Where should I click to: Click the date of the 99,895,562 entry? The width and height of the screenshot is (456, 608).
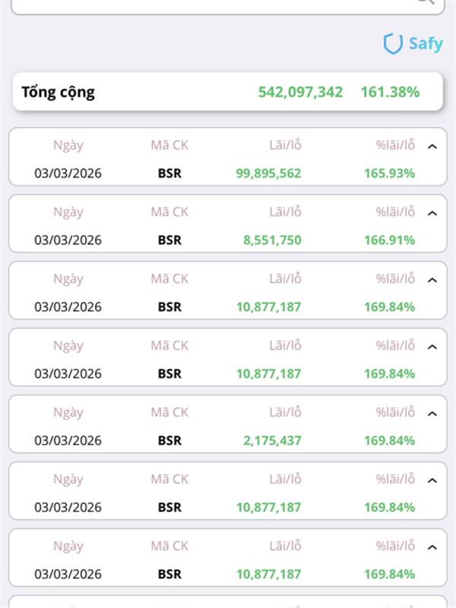[68, 173]
